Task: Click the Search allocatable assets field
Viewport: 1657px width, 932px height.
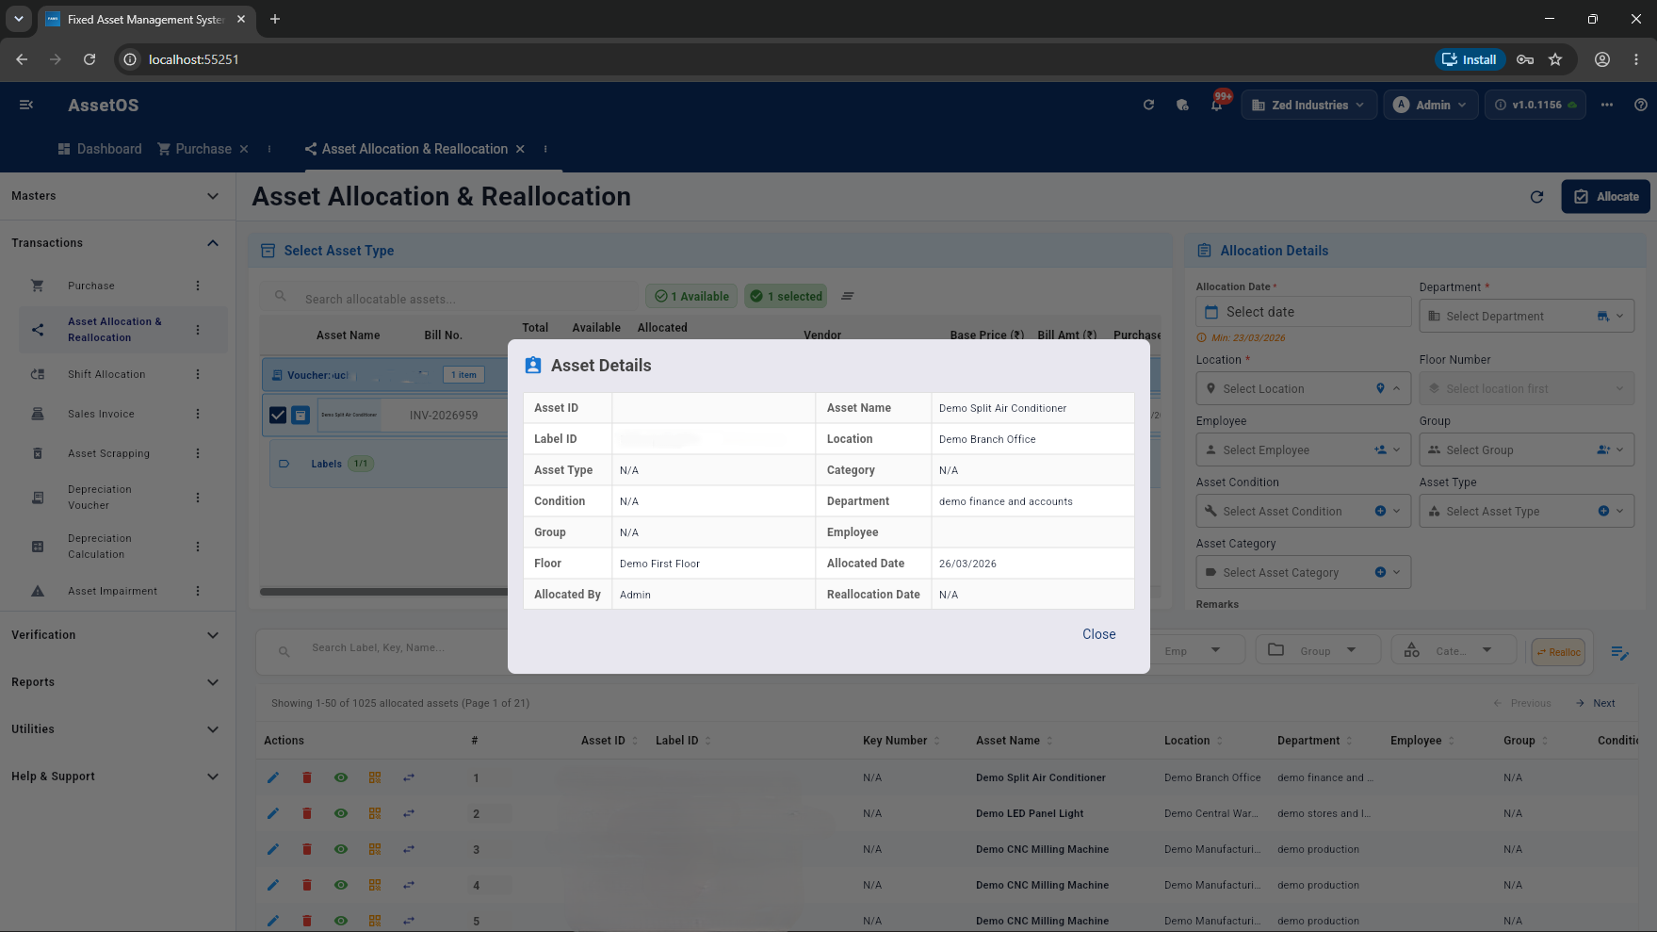Action: point(450,299)
